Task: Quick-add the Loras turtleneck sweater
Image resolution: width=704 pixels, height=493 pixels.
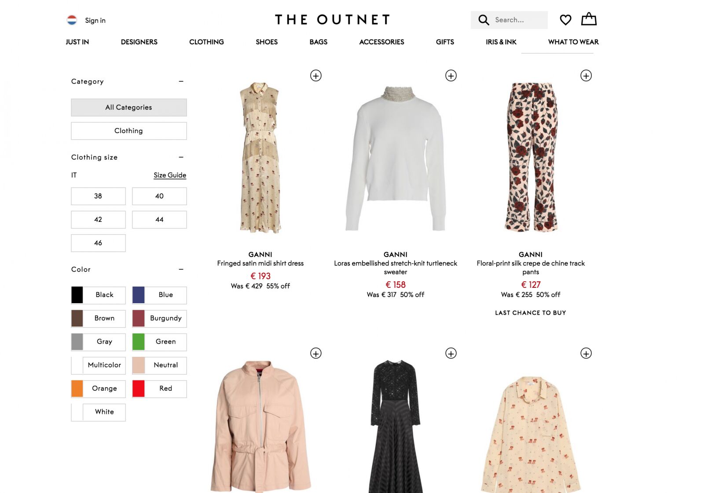Action: coord(451,76)
